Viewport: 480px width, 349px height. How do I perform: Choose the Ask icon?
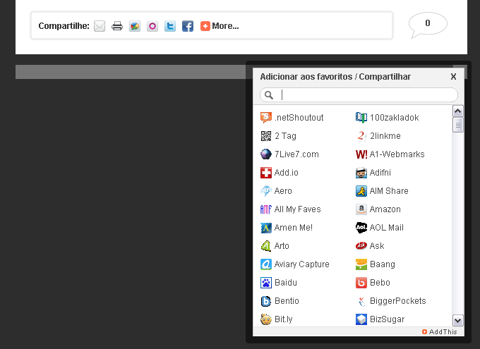361,245
